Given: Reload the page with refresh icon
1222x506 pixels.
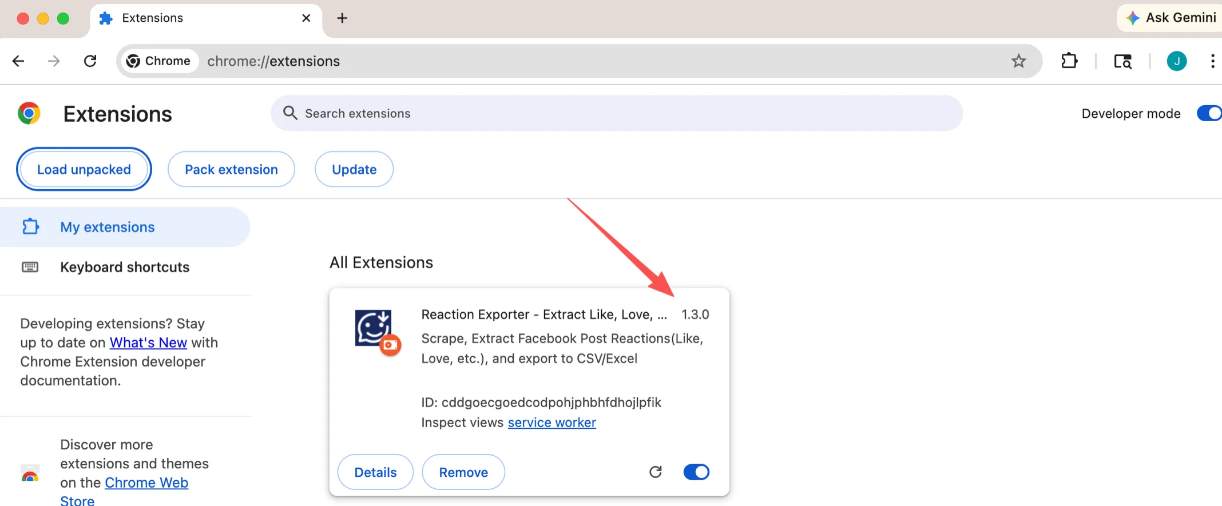Looking at the screenshot, I should click(x=90, y=61).
